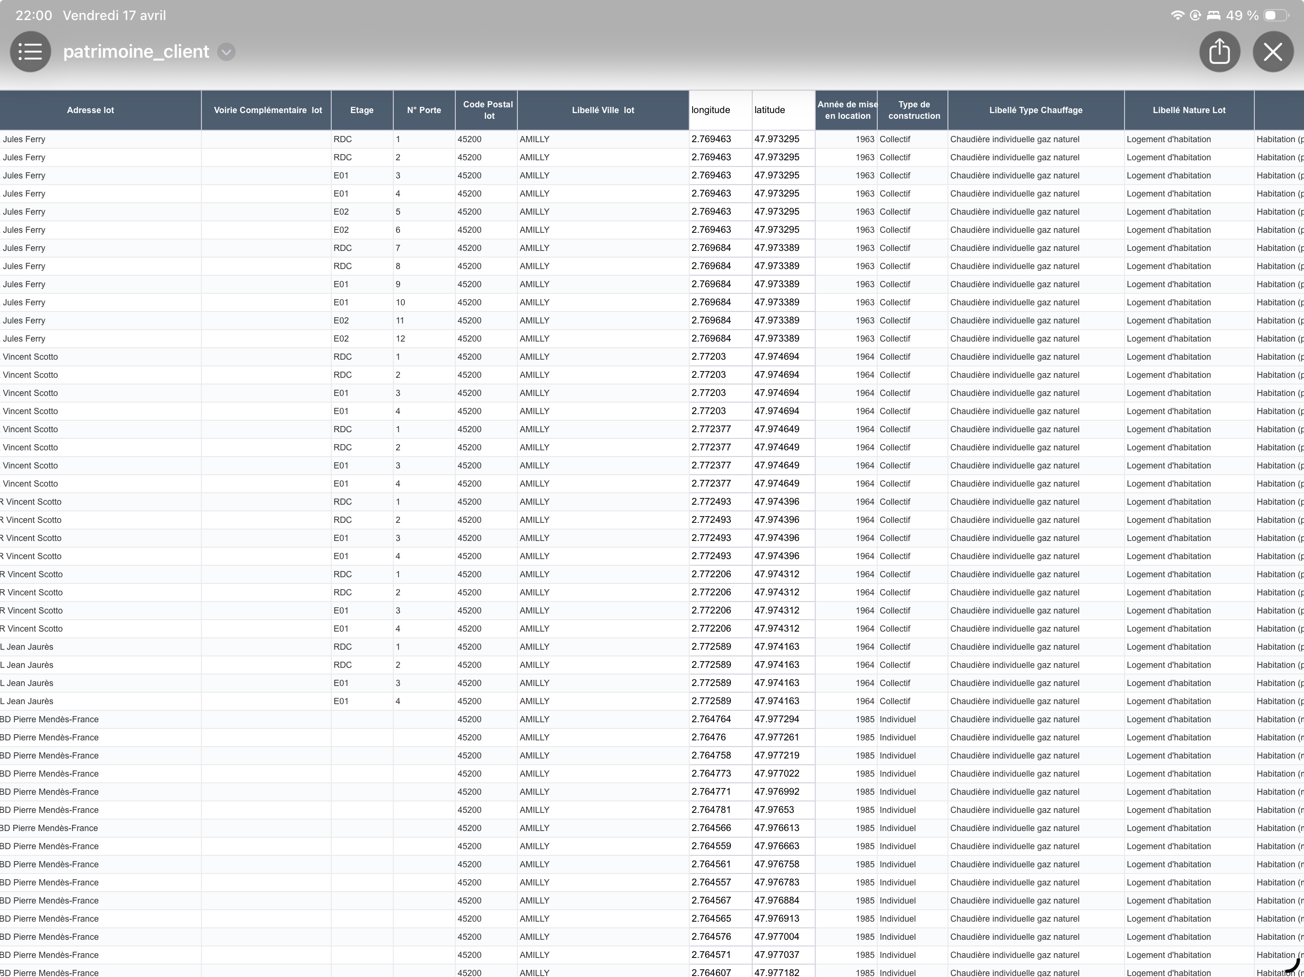Expand the patrimoine_client title dropdown chevron
The width and height of the screenshot is (1304, 977).
[226, 52]
